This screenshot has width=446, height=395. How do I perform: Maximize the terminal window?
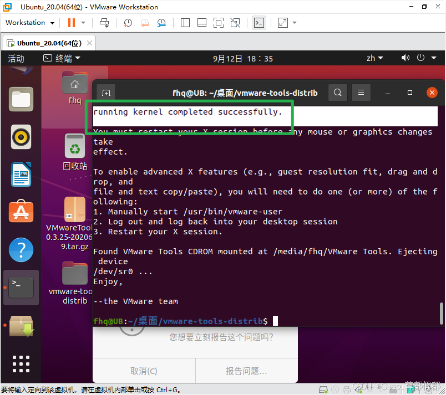coord(410,93)
